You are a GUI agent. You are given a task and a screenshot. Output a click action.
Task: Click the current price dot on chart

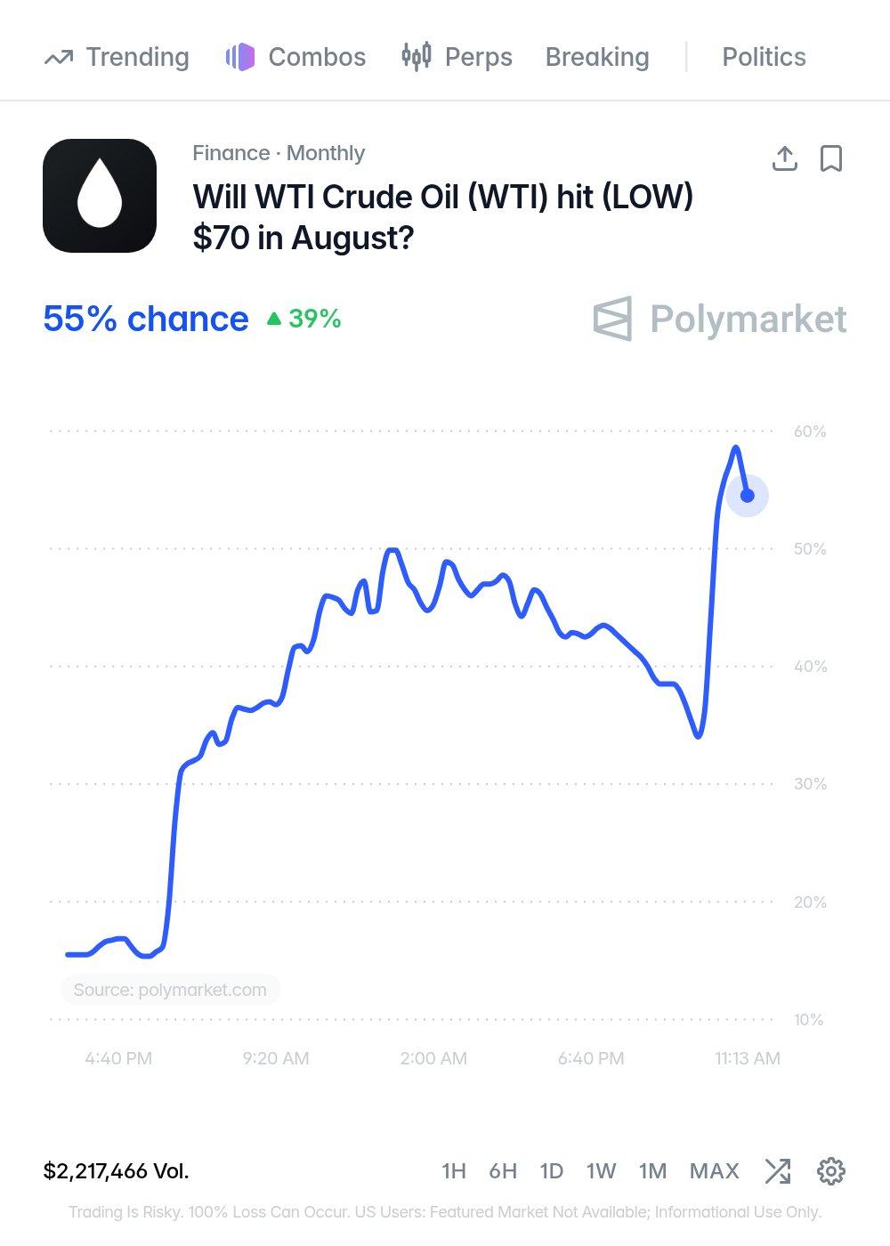tap(748, 496)
